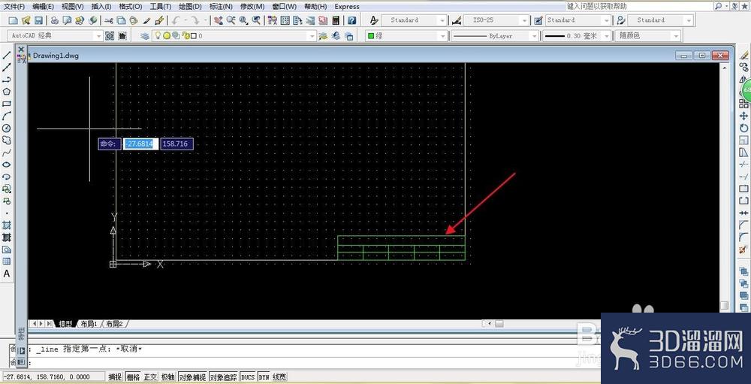Open the 文件(F) menu

[14, 7]
